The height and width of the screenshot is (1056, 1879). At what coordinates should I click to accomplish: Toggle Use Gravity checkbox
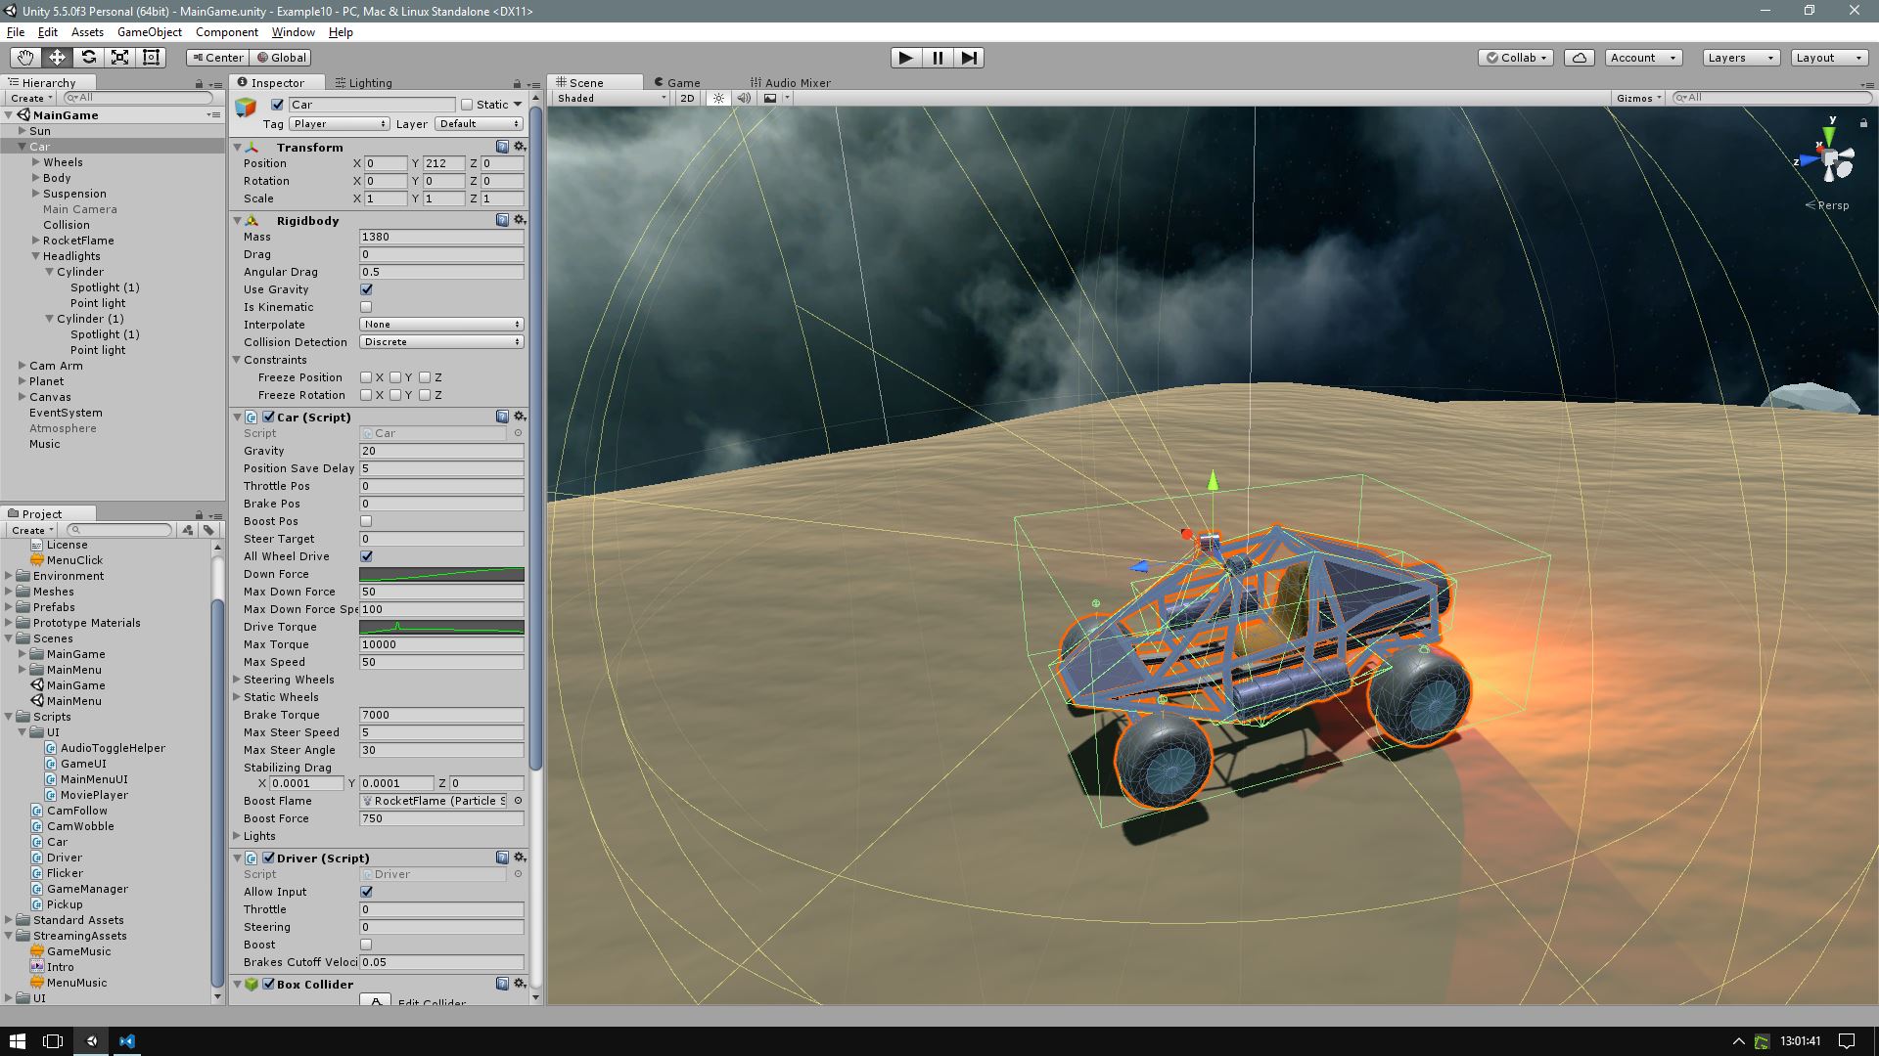[x=366, y=289]
